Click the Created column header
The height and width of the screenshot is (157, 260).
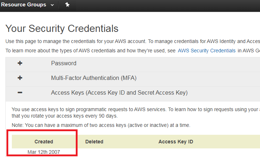pos(44,142)
